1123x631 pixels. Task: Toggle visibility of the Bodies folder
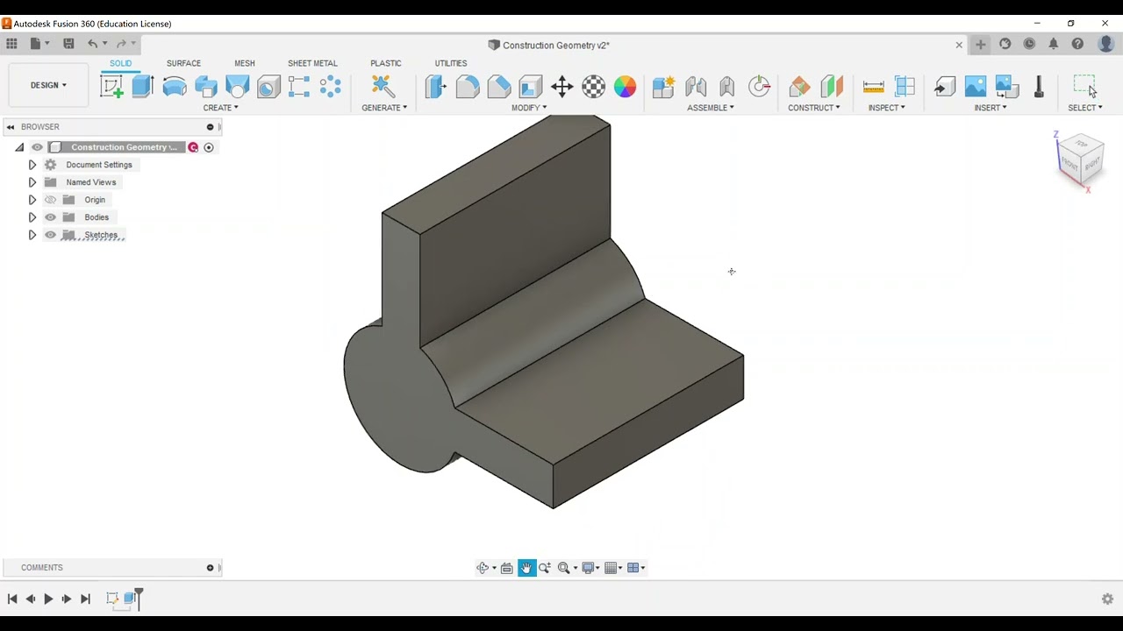pyautogui.click(x=50, y=217)
